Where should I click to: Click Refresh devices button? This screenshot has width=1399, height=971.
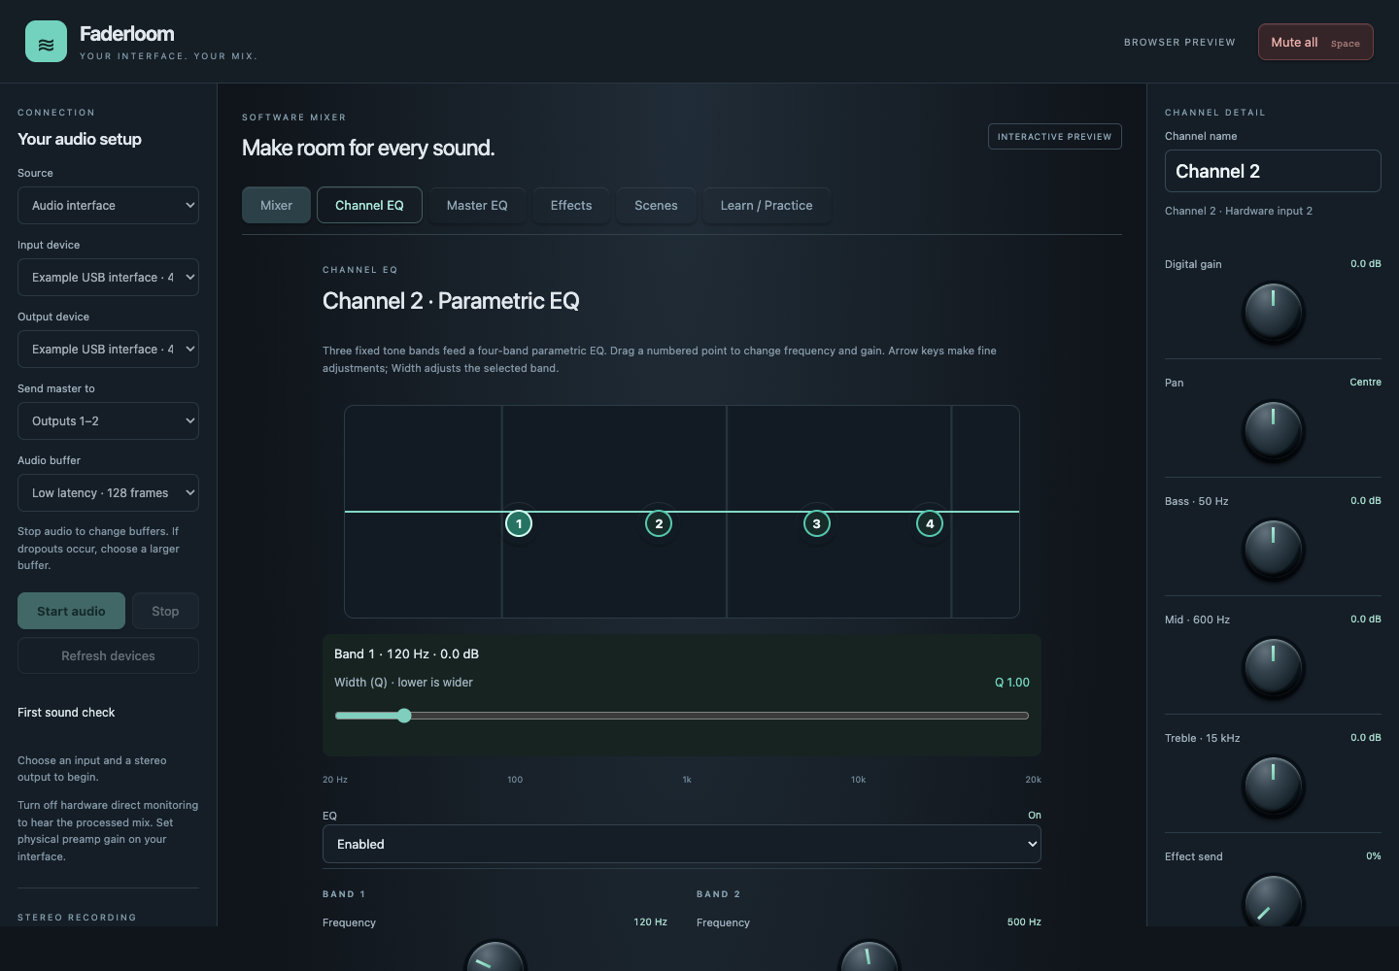click(108, 655)
